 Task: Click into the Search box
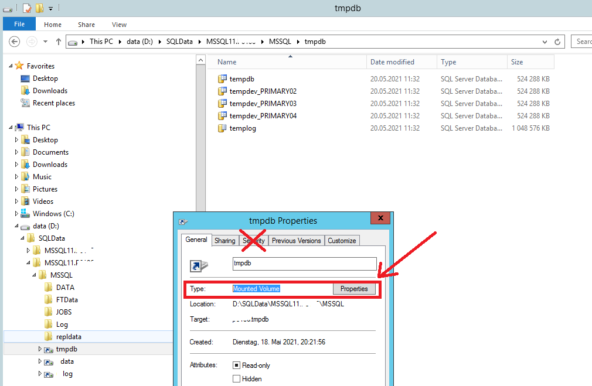[x=581, y=42]
